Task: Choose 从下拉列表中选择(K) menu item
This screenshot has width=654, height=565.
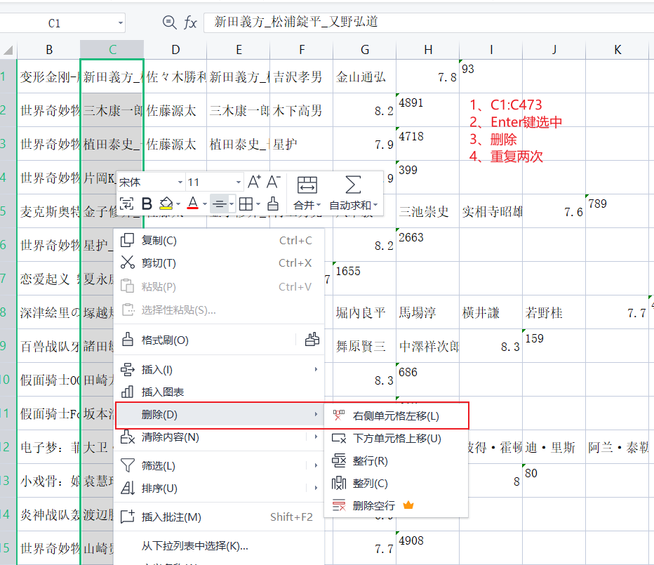Action: [219, 546]
